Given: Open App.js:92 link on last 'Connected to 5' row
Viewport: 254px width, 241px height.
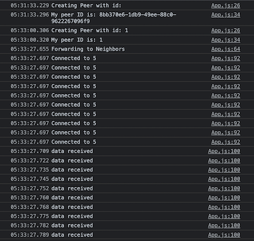Looking at the screenshot, I should pyautogui.click(x=225, y=142).
